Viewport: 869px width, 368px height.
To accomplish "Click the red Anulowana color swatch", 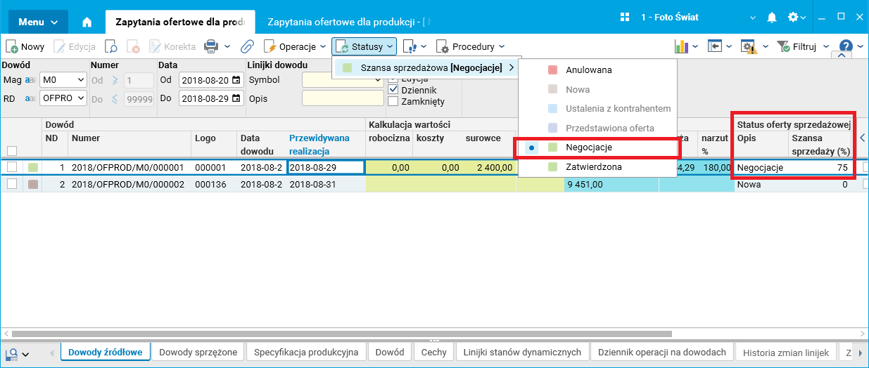I will pos(553,70).
